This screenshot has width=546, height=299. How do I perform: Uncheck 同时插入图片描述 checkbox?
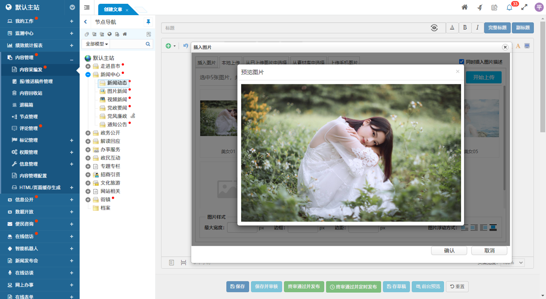point(462,62)
